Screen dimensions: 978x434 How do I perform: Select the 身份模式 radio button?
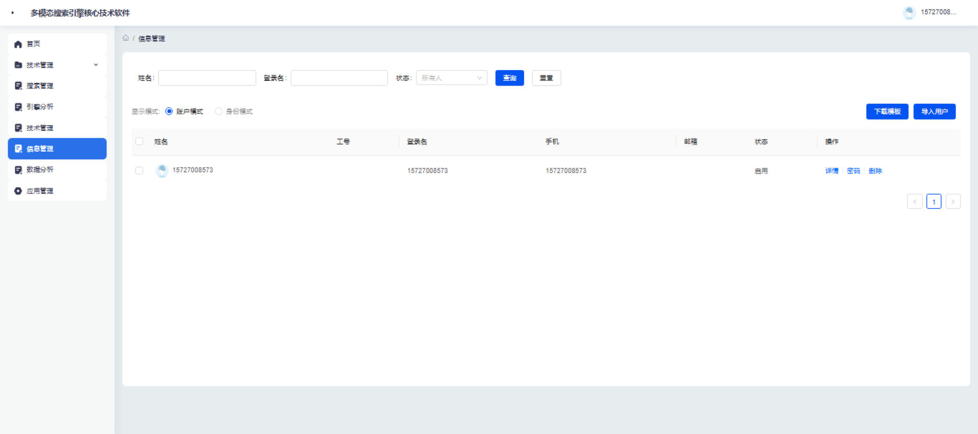(x=219, y=111)
